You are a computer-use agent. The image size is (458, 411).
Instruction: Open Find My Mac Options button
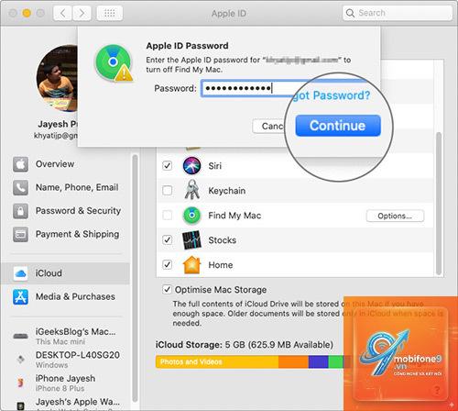(395, 216)
